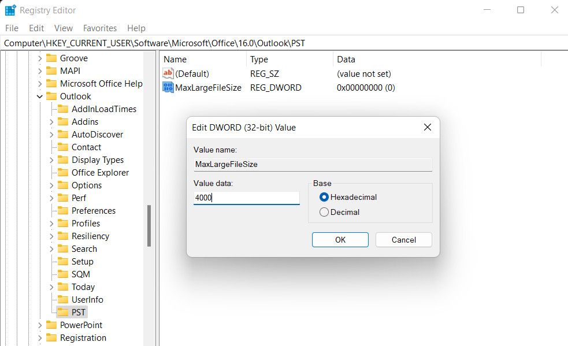Click the Options folder icon
Viewport: 568px width, 346px height.
click(x=63, y=185)
